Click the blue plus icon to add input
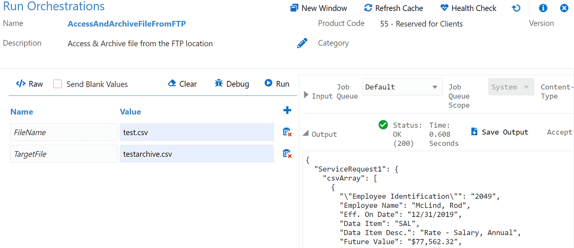Image resolution: width=574 pixels, height=248 pixels. [x=287, y=110]
